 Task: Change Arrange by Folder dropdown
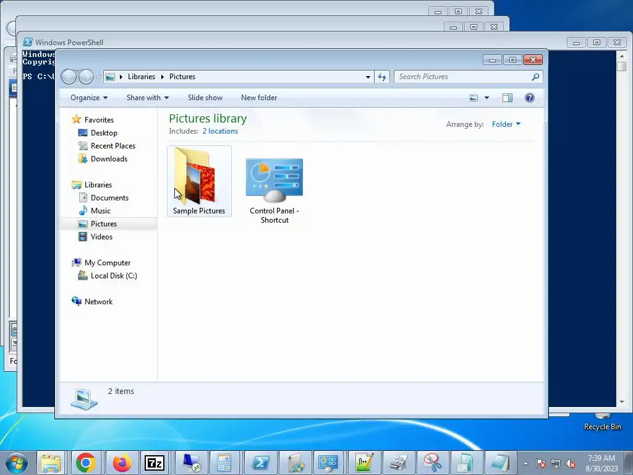pos(506,124)
